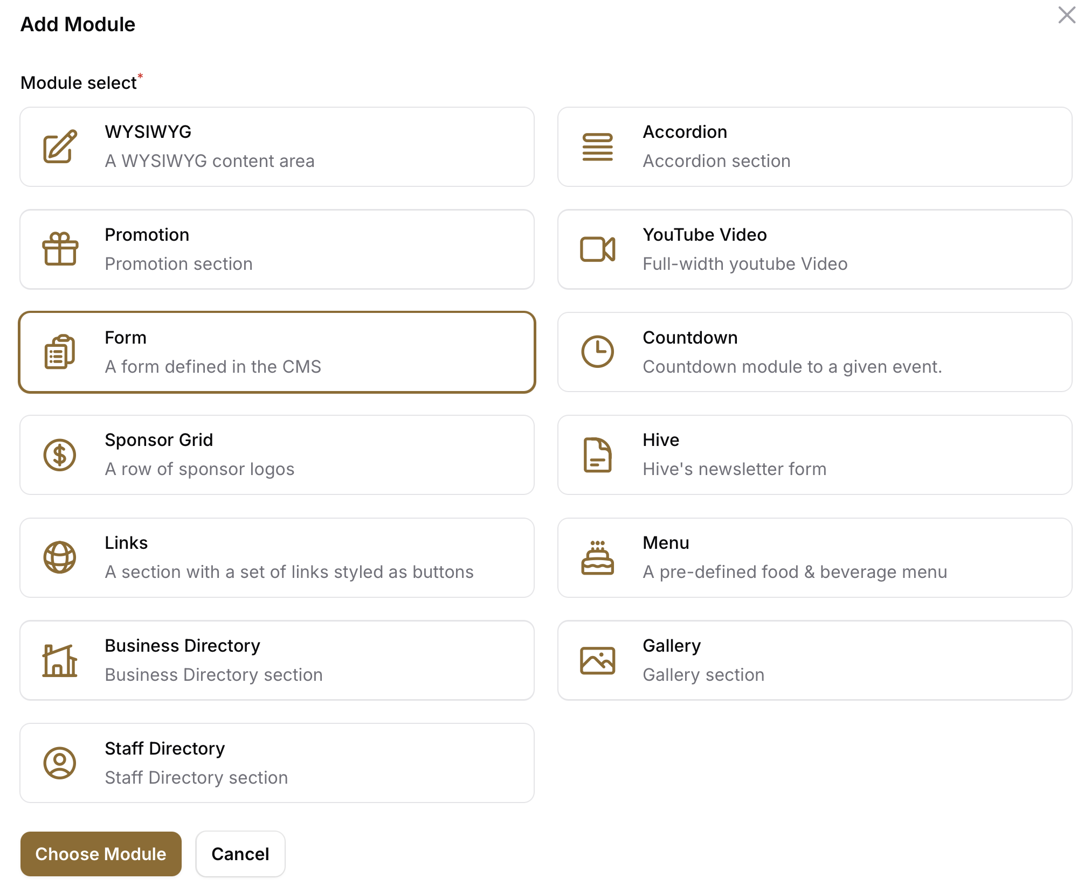Screen dimensions: 1091x893
Task: Click the Promotion gift box icon
Action: coord(60,249)
